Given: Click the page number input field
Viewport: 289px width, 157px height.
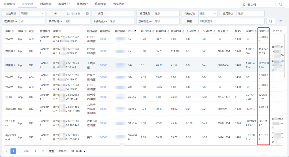Looking at the screenshot, I should (35, 151).
